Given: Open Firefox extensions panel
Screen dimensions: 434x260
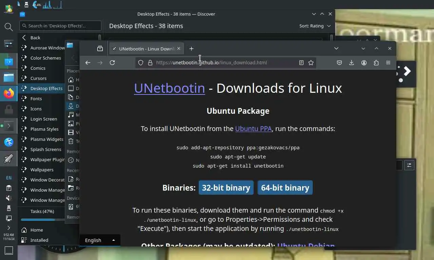Looking at the screenshot, I should pyautogui.click(x=376, y=63).
